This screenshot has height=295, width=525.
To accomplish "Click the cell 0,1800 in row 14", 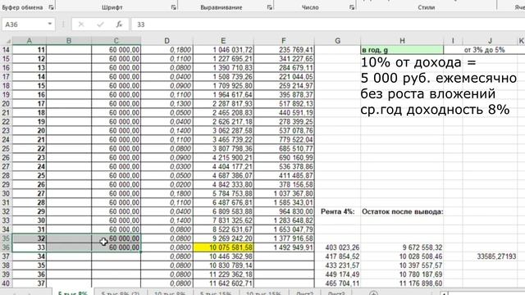I will pos(167,50).
